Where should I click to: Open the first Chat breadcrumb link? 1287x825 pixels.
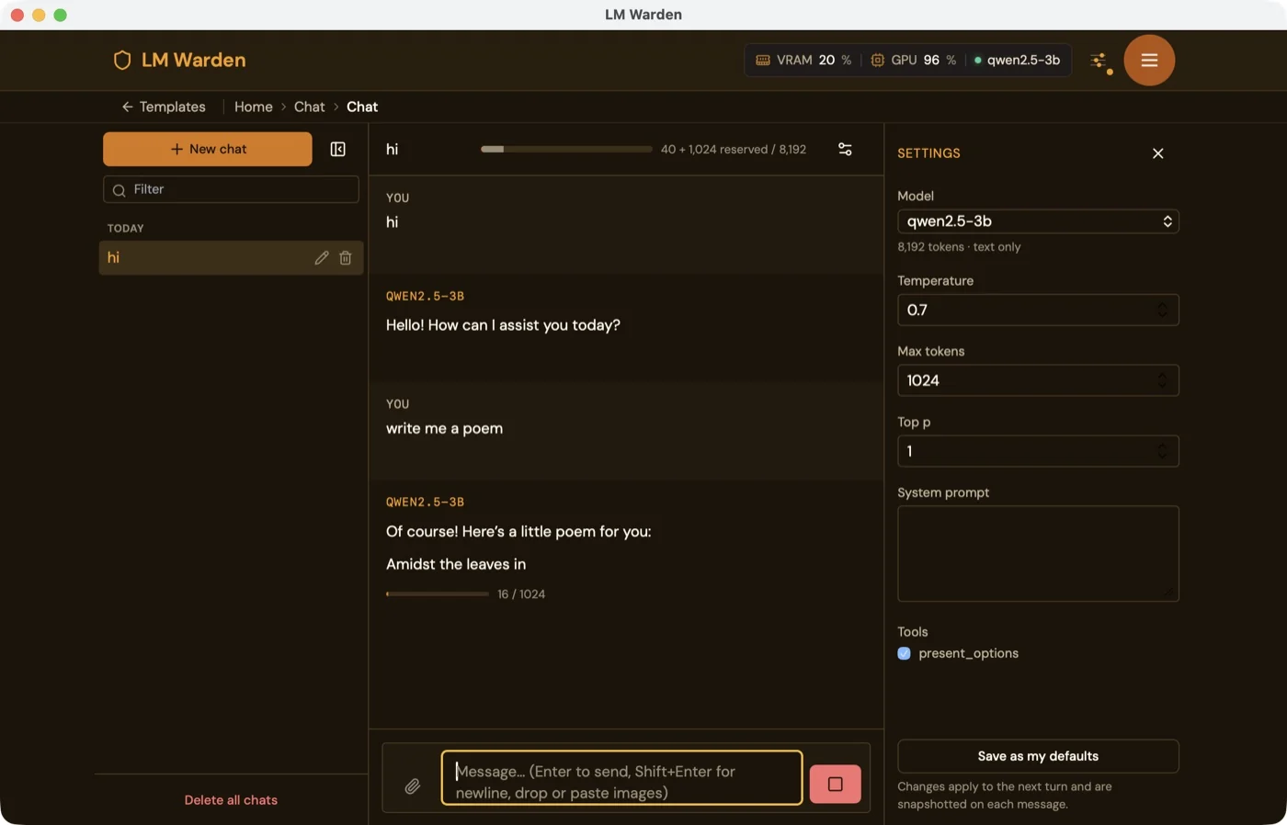point(310,107)
